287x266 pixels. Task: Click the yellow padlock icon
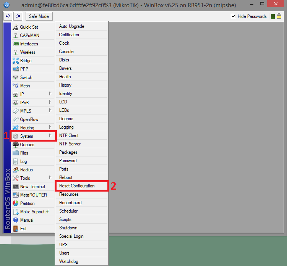point(279,16)
